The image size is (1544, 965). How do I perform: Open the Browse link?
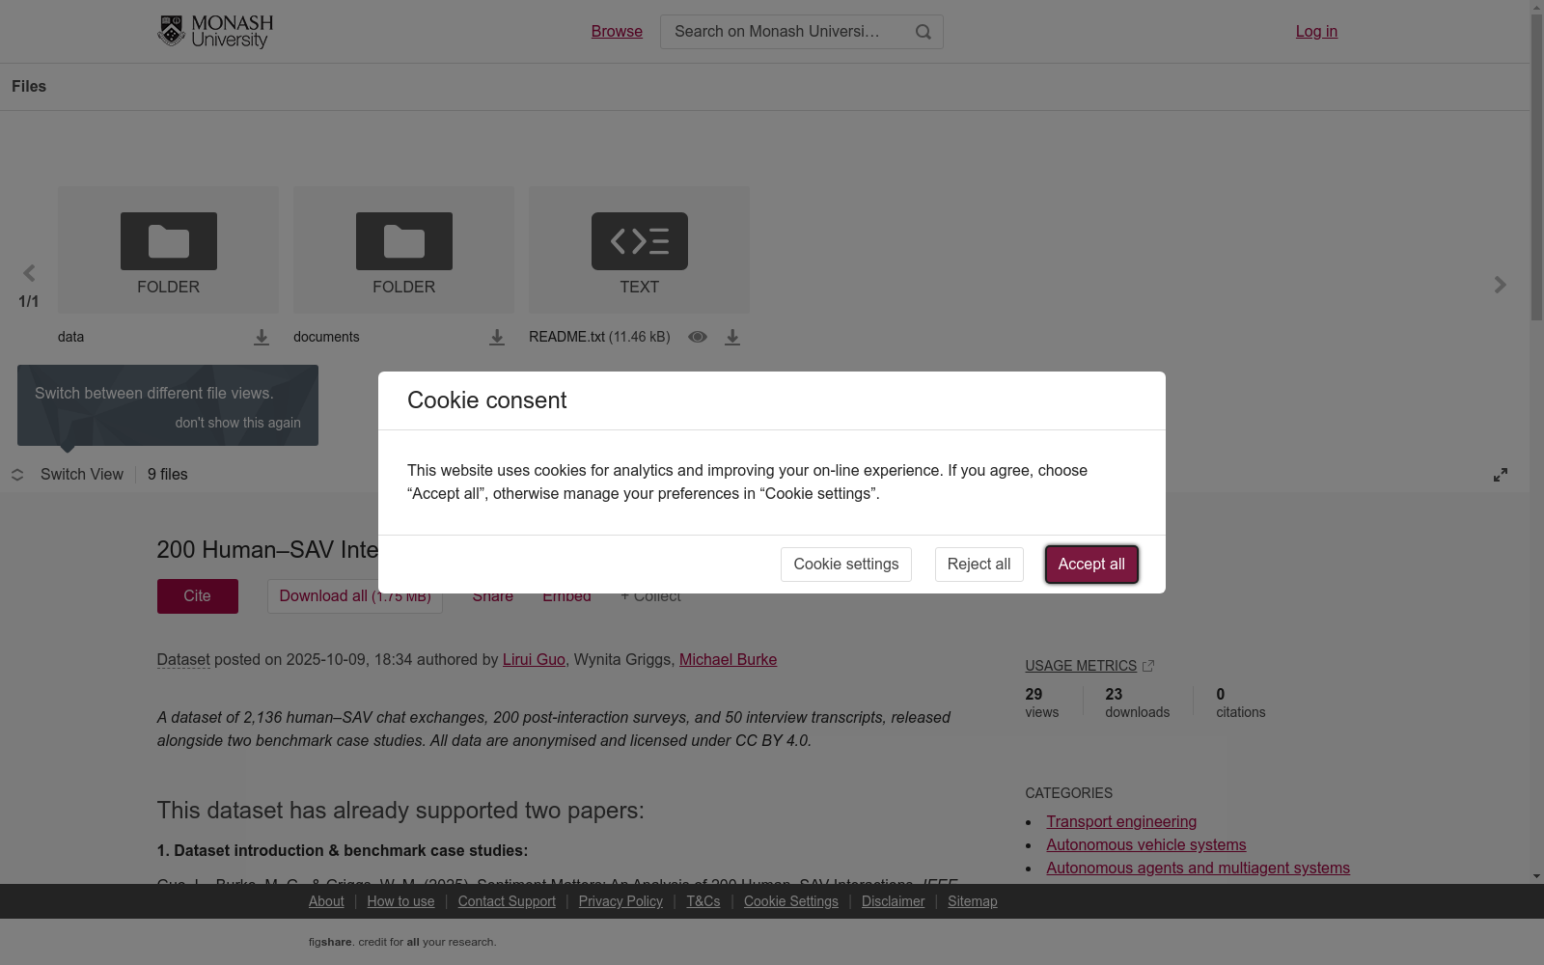[617, 32]
